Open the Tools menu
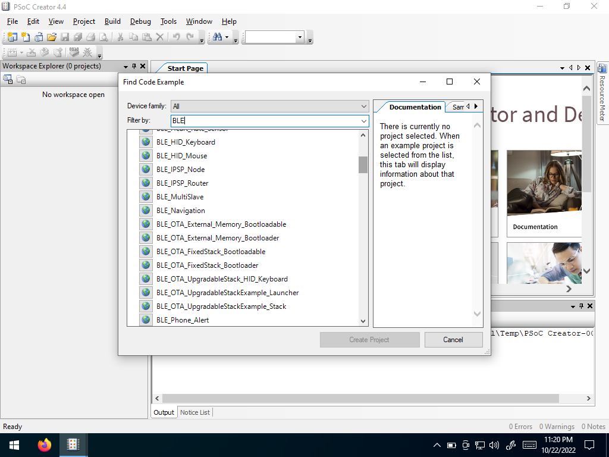 [x=168, y=21]
